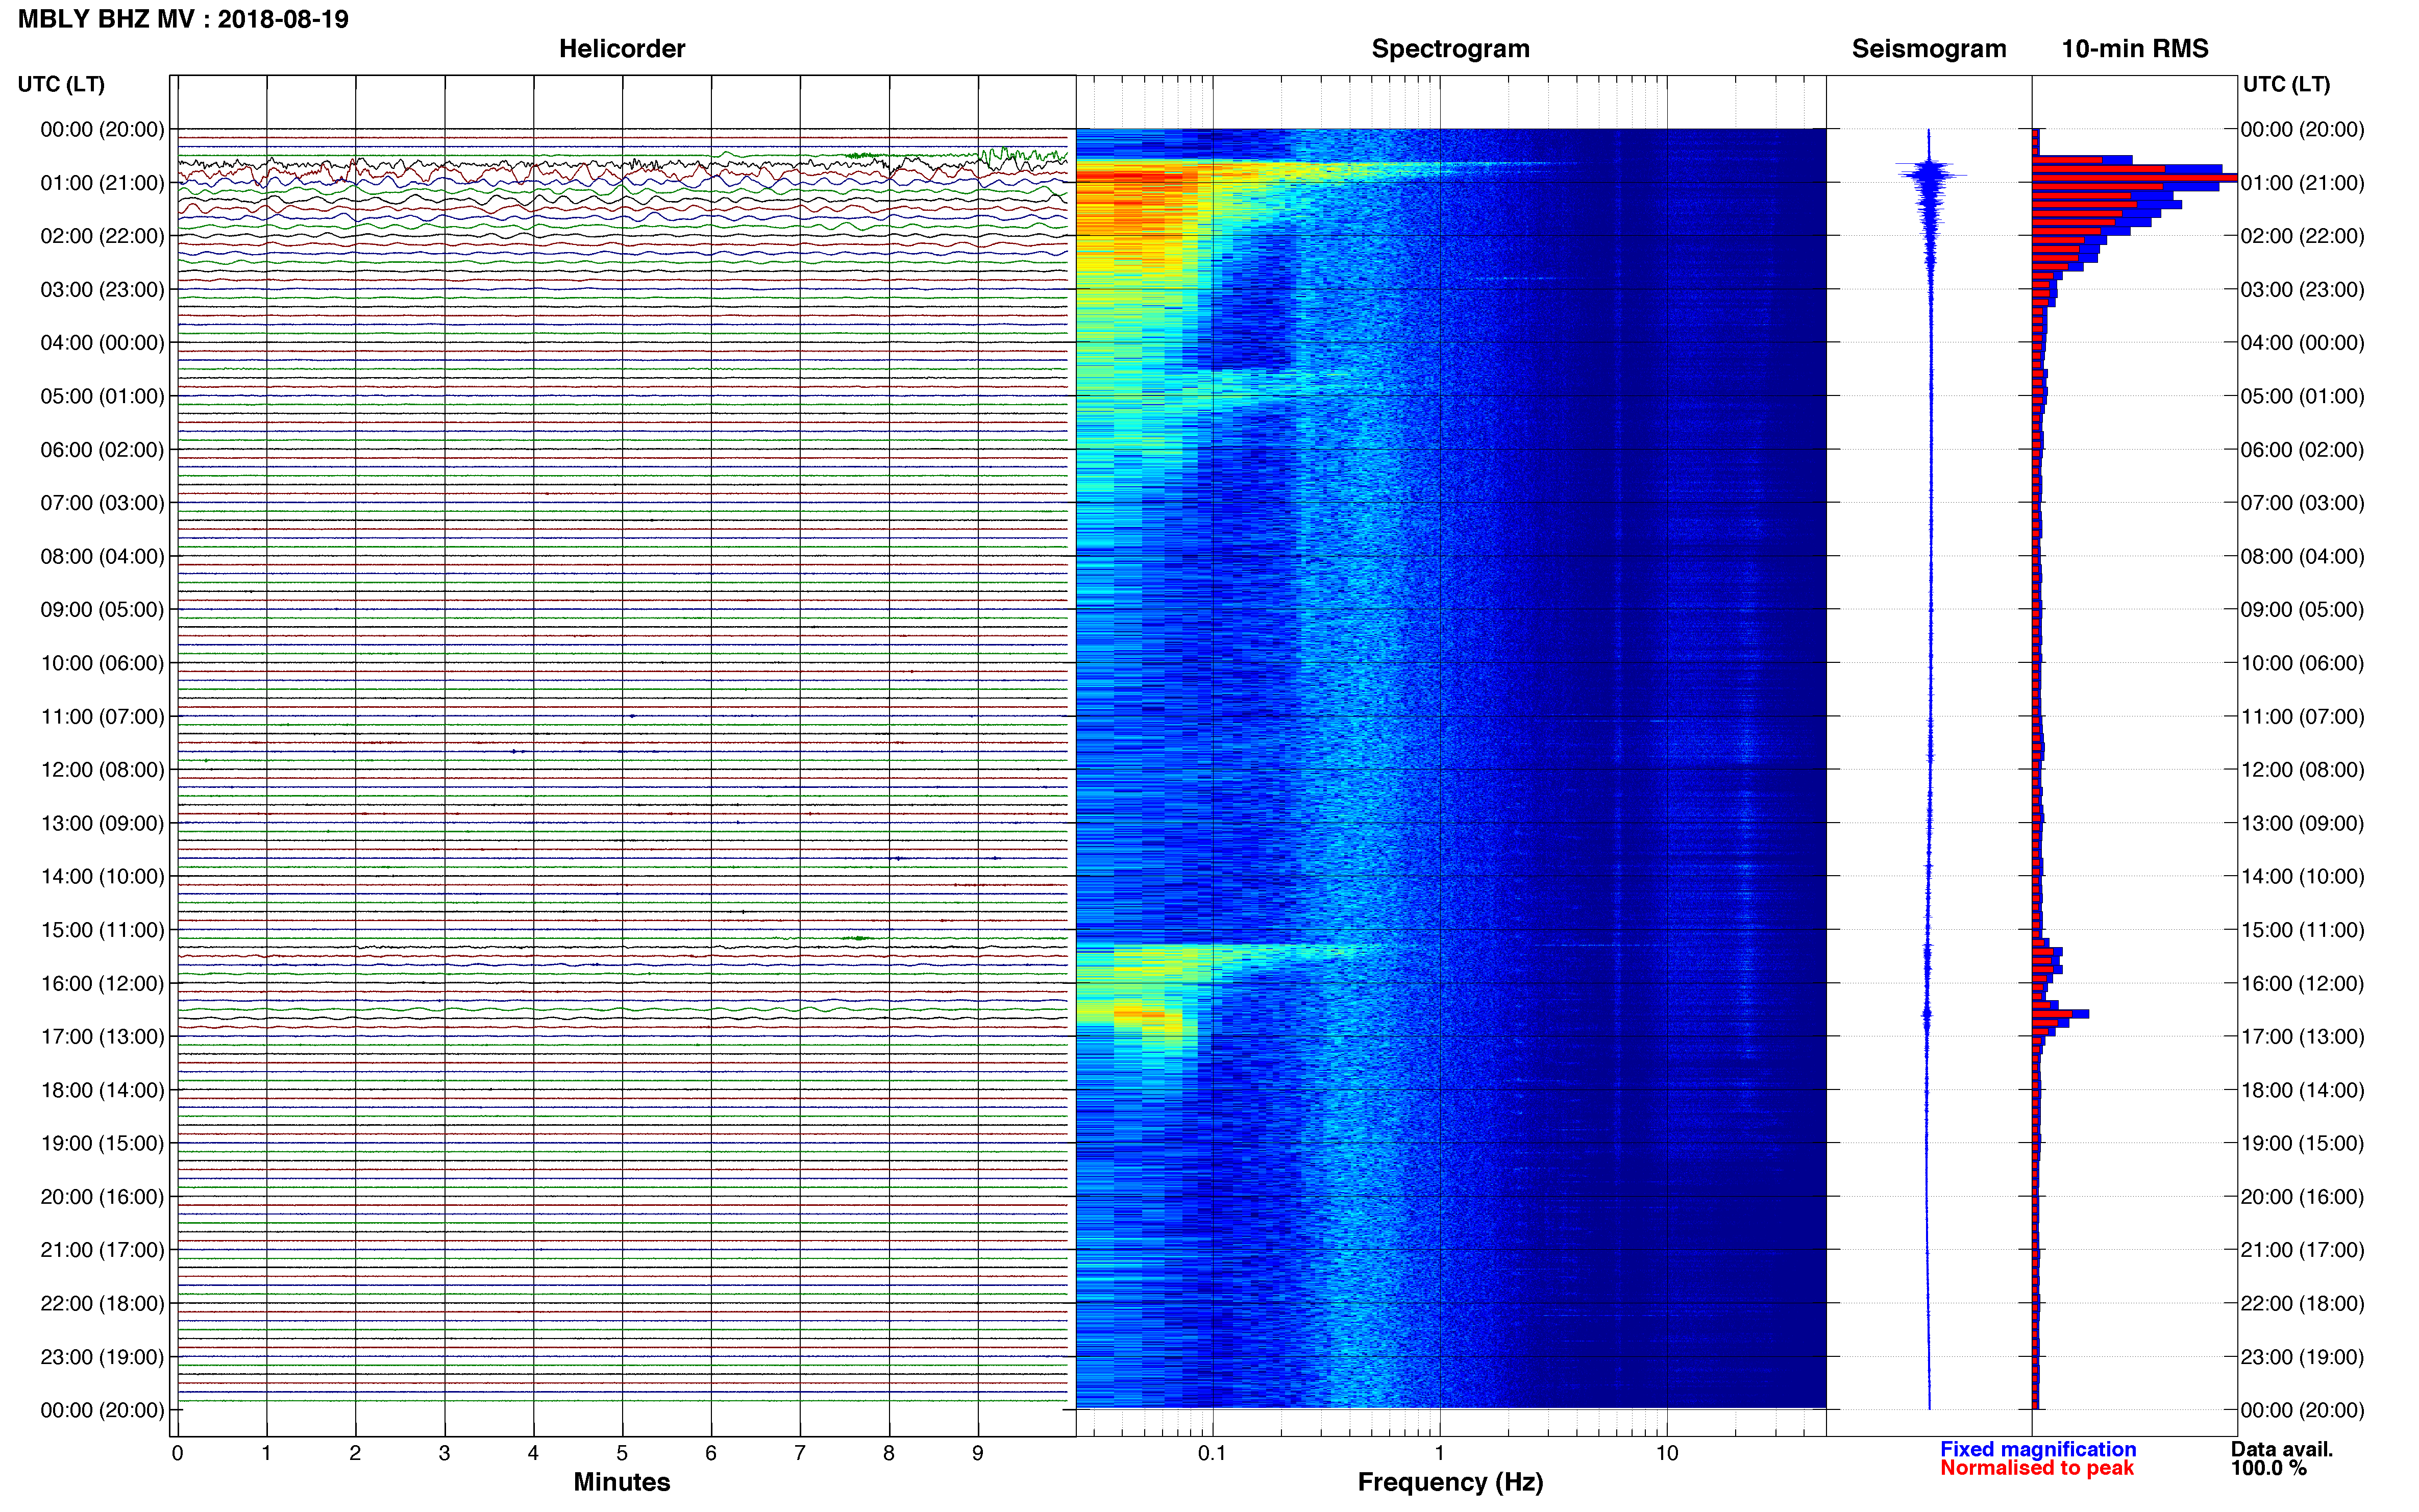Click the Helicorder panel heading
The width and height of the screenshot is (2419, 1512).
(621, 49)
